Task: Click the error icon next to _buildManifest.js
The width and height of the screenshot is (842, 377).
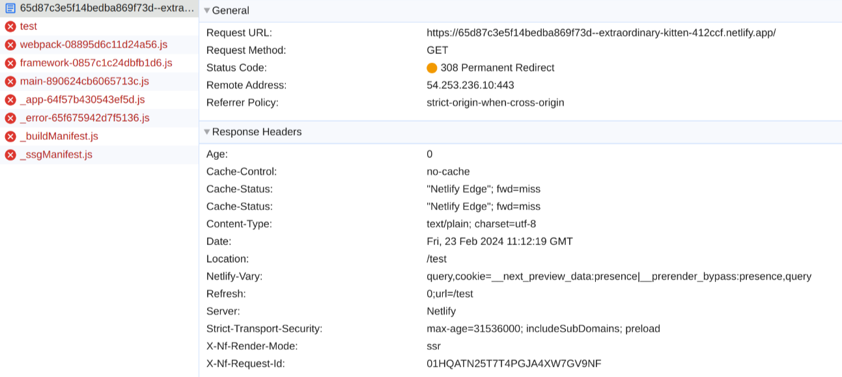Action: click(10, 136)
